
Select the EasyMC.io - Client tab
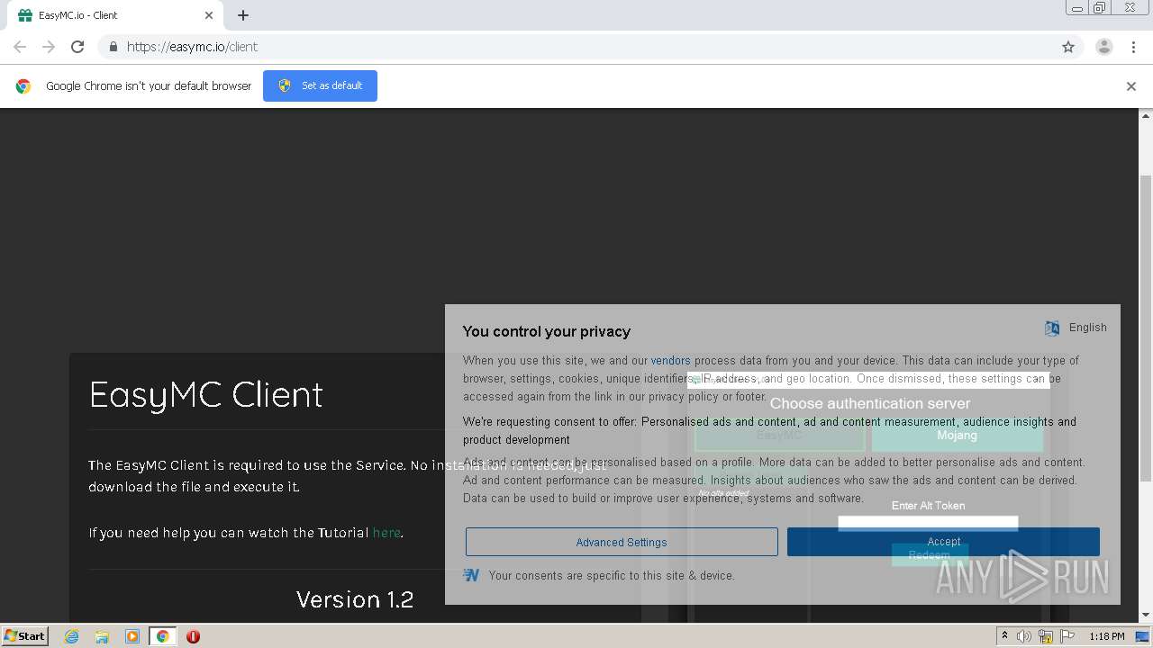(x=115, y=15)
